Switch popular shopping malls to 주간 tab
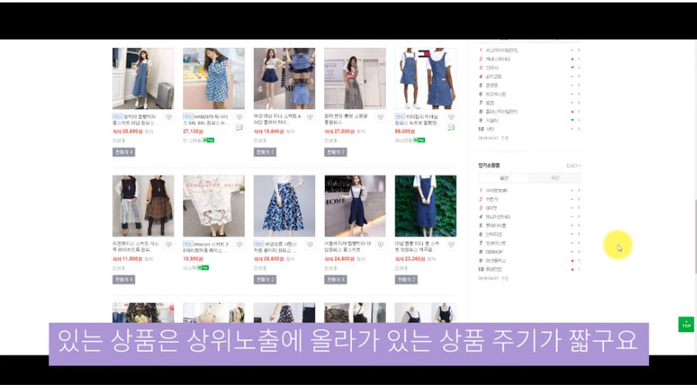This screenshot has height=389, width=697. click(555, 177)
